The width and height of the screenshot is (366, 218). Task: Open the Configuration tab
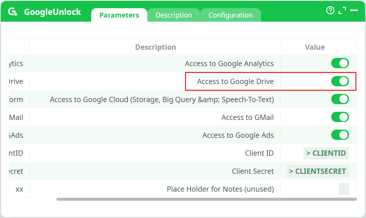(x=230, y=15)
